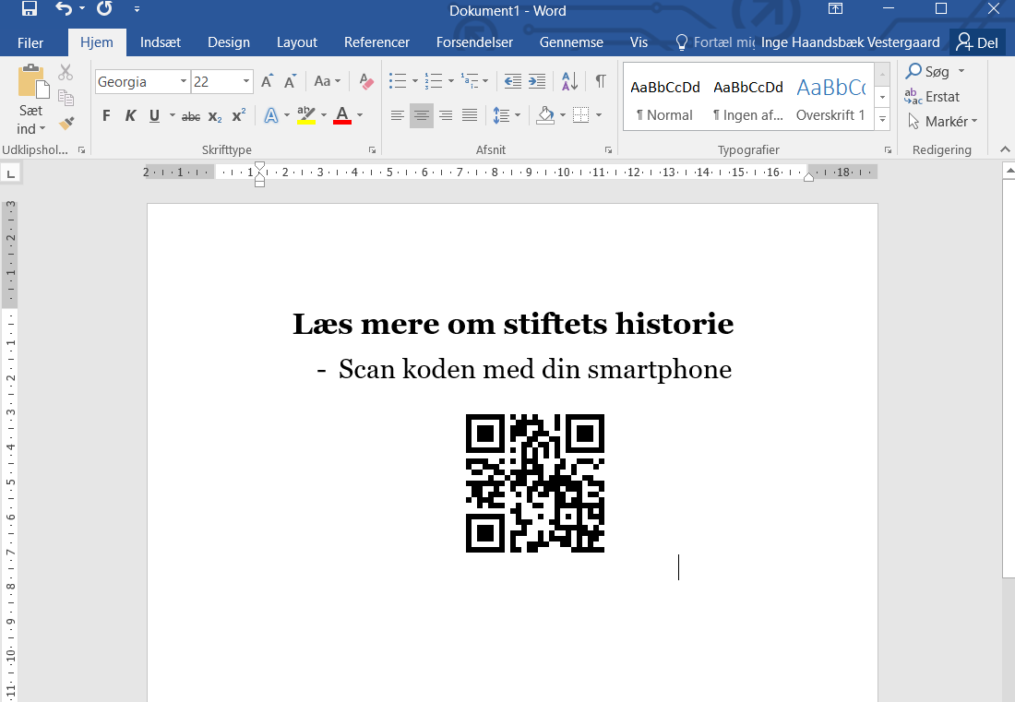
Task: Apply bold formatting with the F icon
Action: (106, 115)
